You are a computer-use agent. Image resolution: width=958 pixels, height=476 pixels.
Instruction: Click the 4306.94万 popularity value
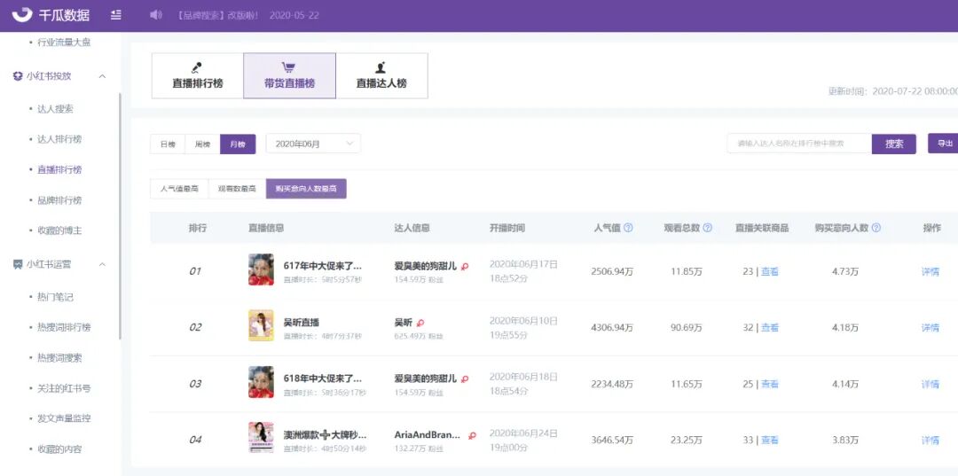click(612, 328)
